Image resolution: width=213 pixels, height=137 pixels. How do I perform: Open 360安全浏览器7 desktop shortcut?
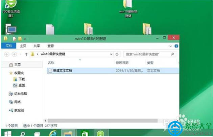(x=11, y=9)
